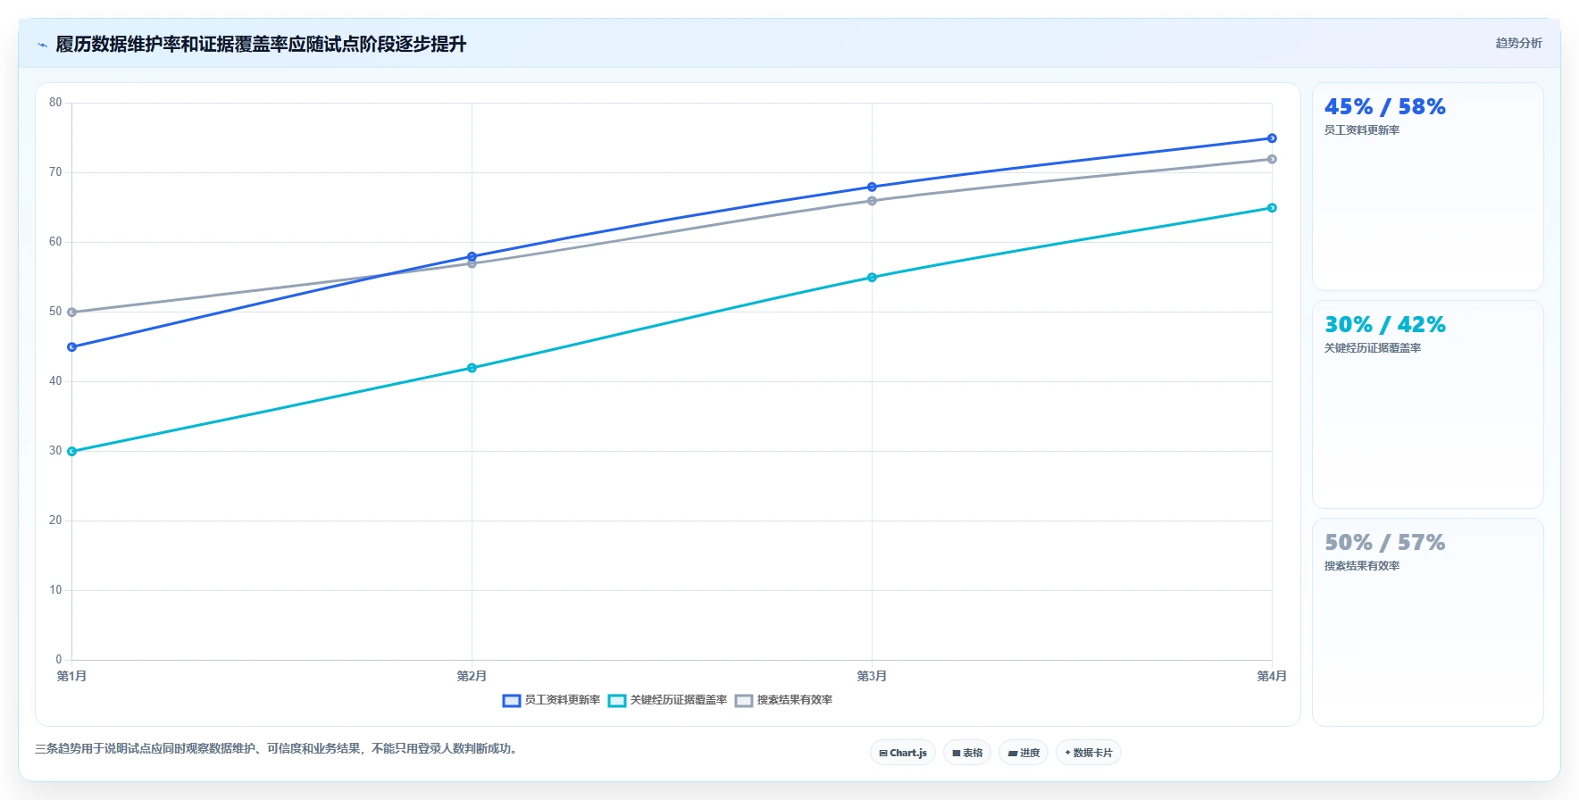
Task: Toggle the 员工资料更新率 legend swatch
Action: coord(512,701)
